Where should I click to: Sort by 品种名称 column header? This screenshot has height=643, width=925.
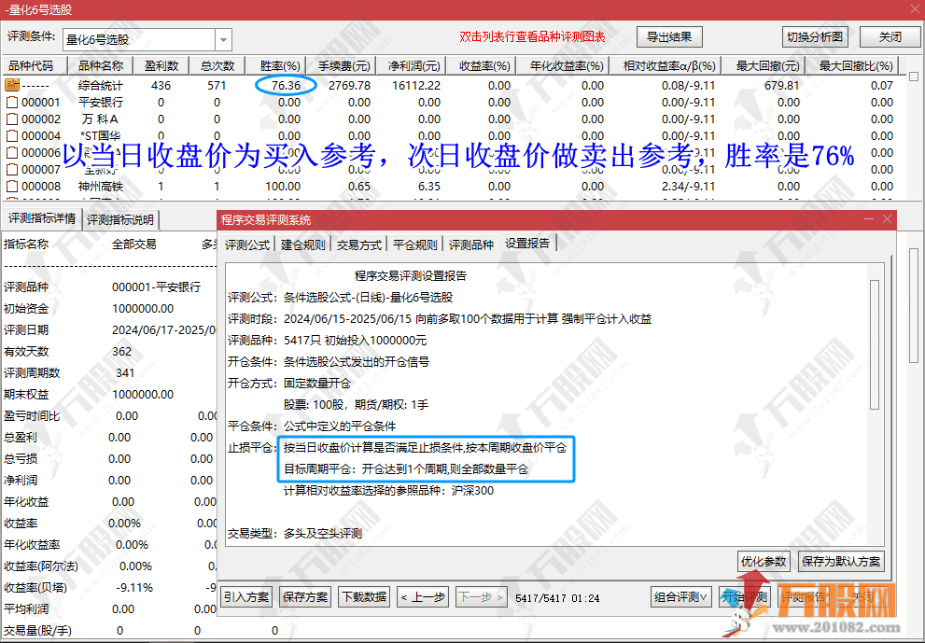[x=101, y=65]
